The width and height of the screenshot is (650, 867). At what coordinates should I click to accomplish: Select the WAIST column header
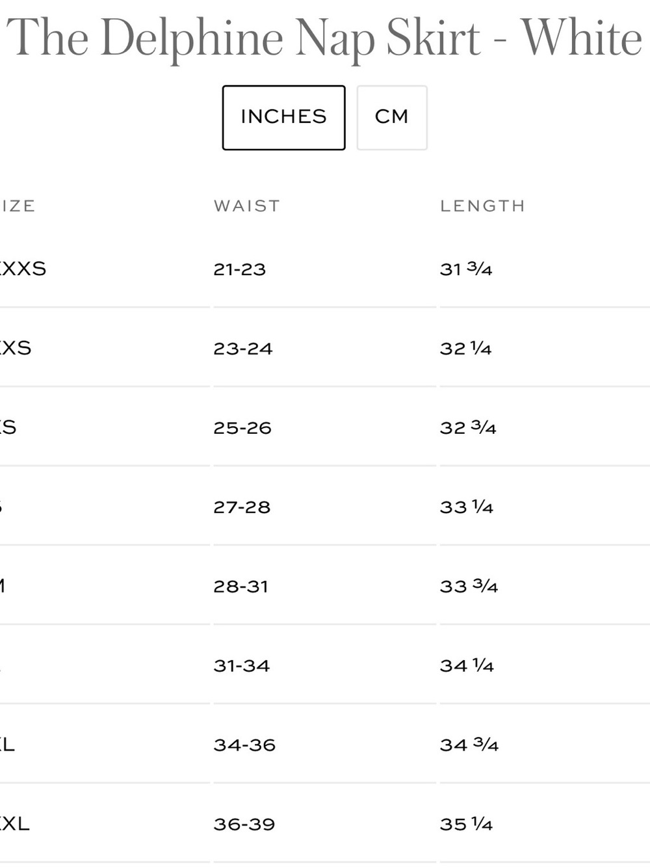point(247,206)
